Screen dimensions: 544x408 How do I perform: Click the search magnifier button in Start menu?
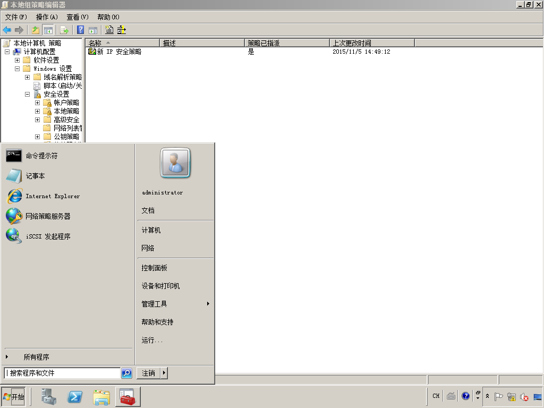pos(126,373)
